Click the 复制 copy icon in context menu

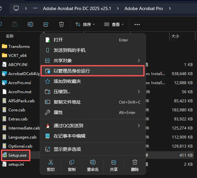click(x=72, y=162)
